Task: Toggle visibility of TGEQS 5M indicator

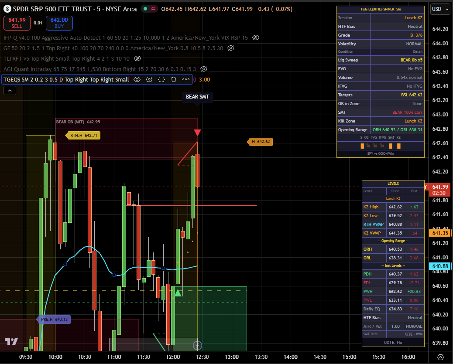Action: click(137, 79)
